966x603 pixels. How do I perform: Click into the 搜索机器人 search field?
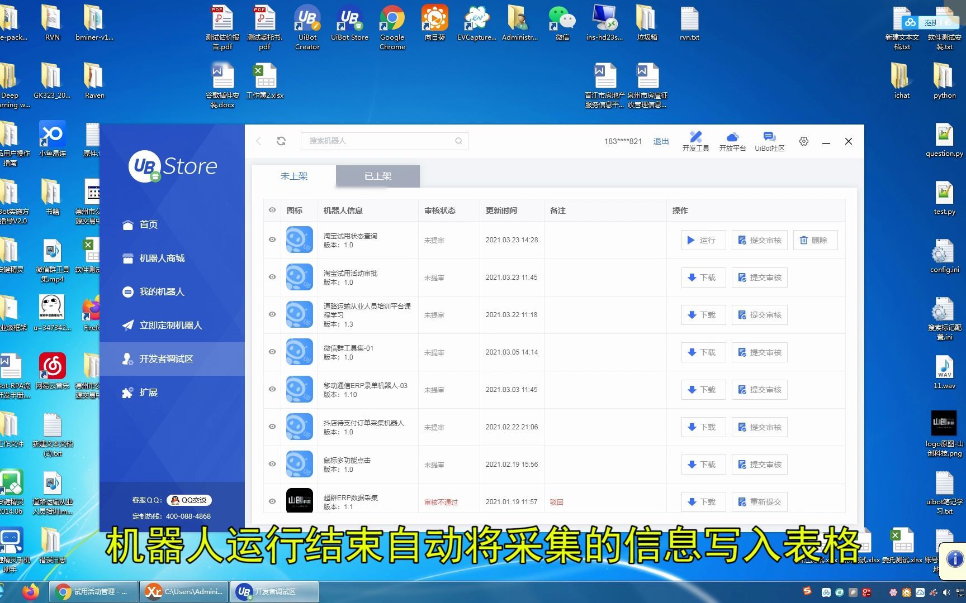(x=384, y=141)
